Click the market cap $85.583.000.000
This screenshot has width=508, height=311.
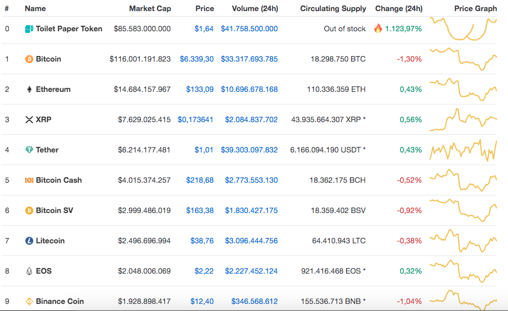(142, 29)
